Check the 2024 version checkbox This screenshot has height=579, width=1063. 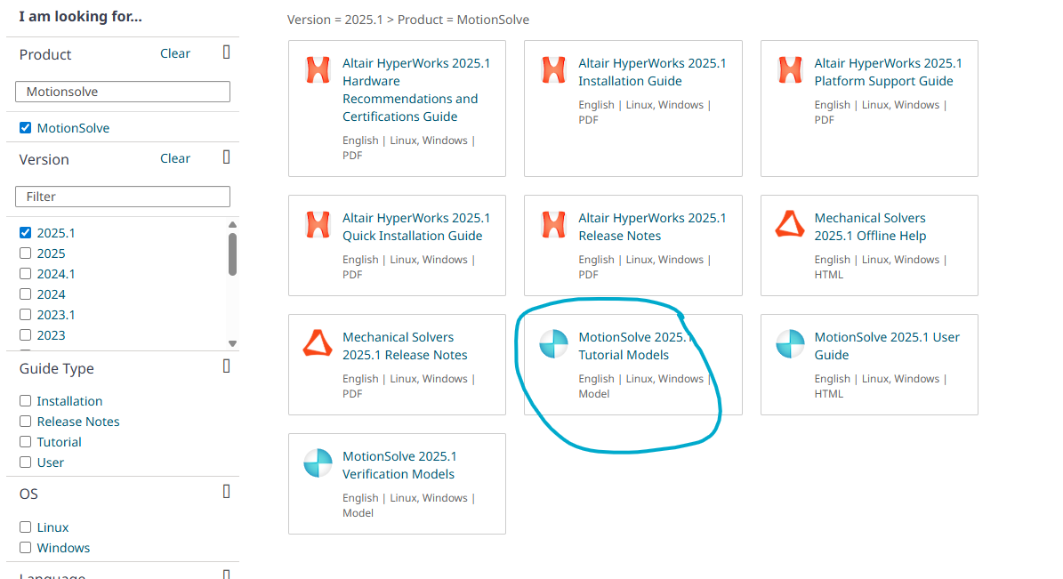click(x=25, y=294)
